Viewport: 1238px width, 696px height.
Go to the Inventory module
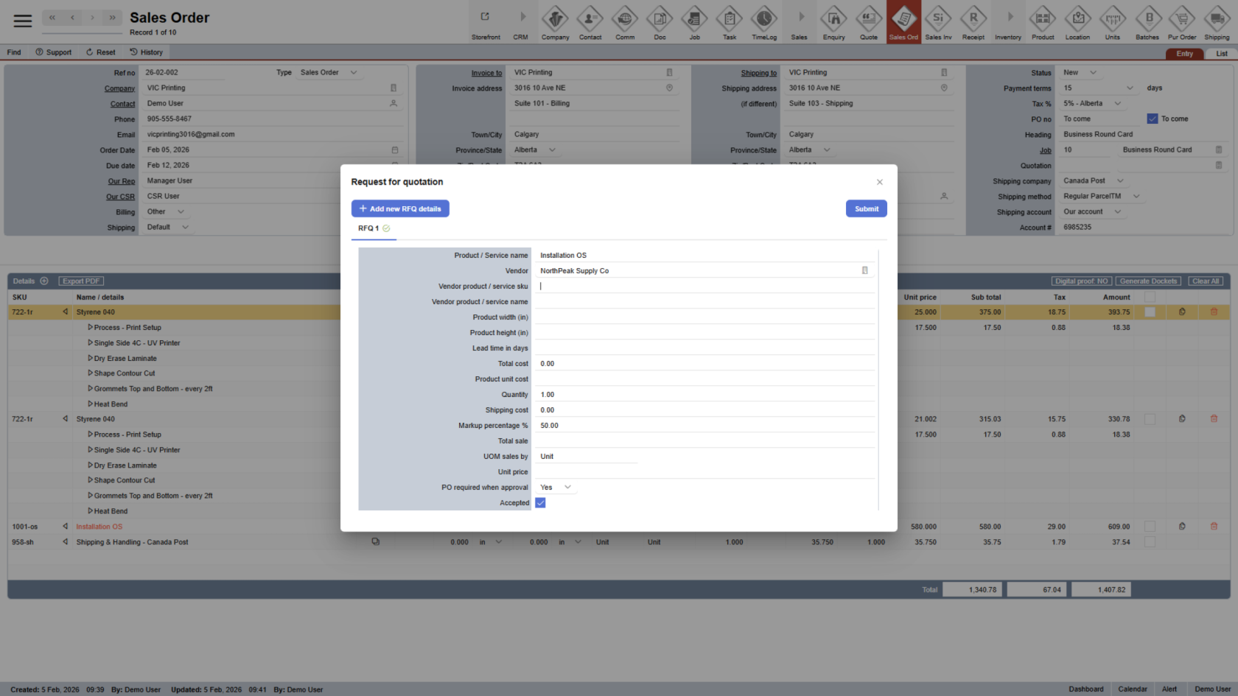1007,22
